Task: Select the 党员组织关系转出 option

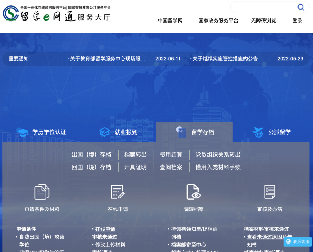Action: click(218, 155)
